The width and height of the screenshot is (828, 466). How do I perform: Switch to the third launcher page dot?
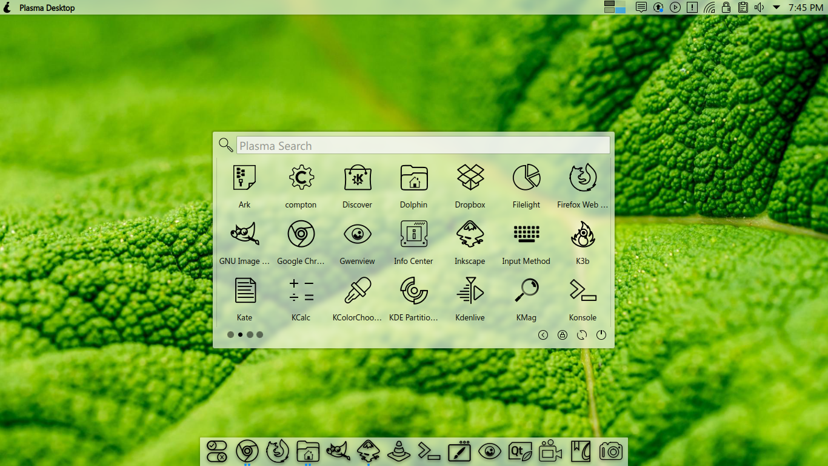click(x=250, y=334)
